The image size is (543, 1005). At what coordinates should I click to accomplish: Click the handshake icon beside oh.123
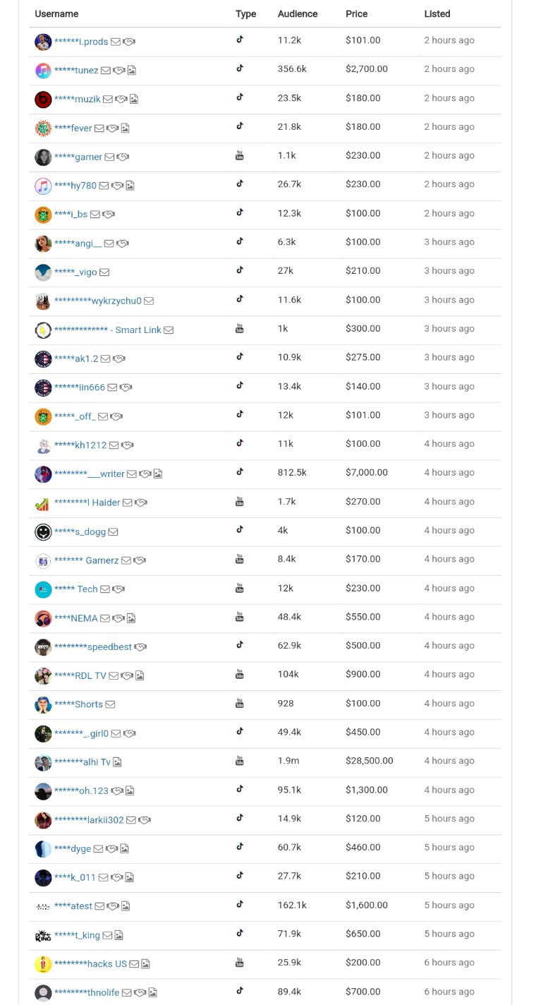click(x=117, y=791)
